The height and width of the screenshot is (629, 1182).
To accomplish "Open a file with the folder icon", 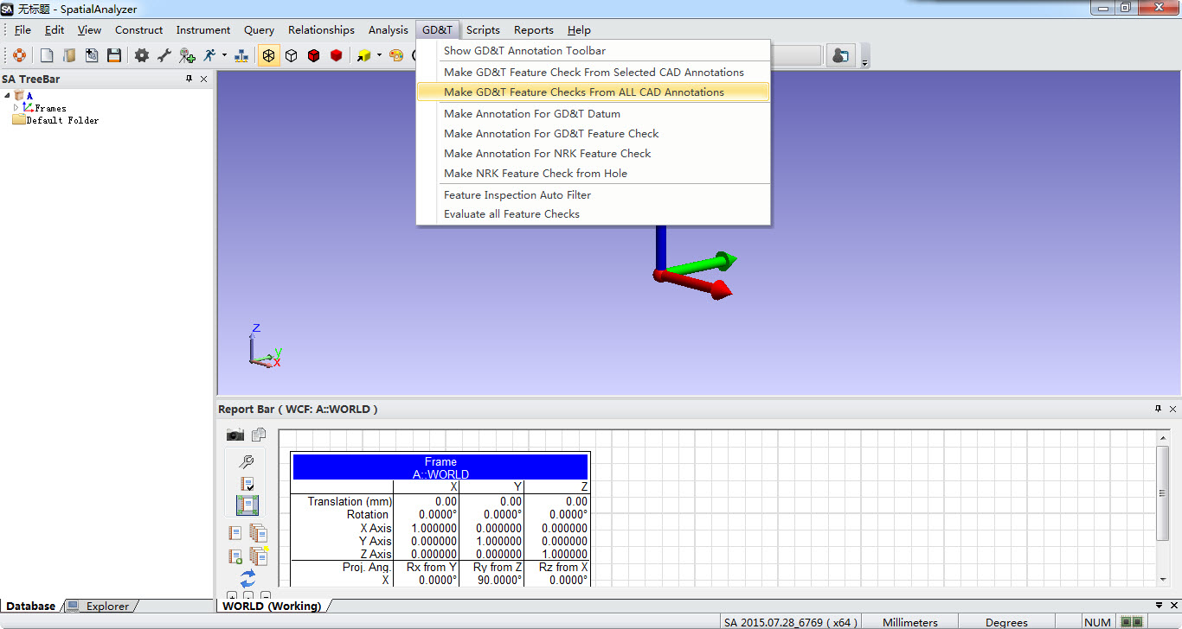I will click(x=69, y=55).
